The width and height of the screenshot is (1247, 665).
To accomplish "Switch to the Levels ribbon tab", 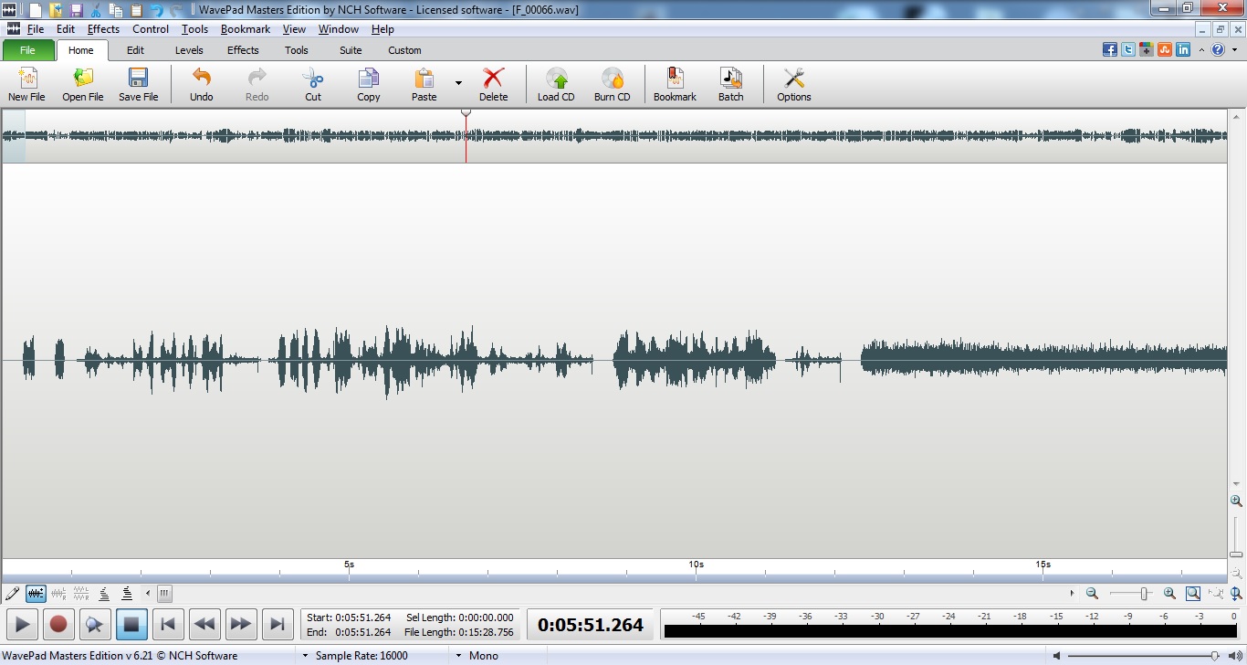I will (x=189, y=50).
